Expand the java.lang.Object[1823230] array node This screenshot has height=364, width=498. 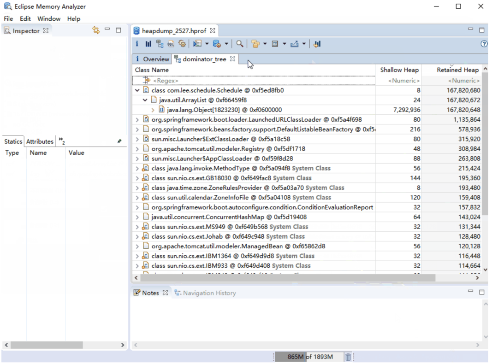click(153, 110)
